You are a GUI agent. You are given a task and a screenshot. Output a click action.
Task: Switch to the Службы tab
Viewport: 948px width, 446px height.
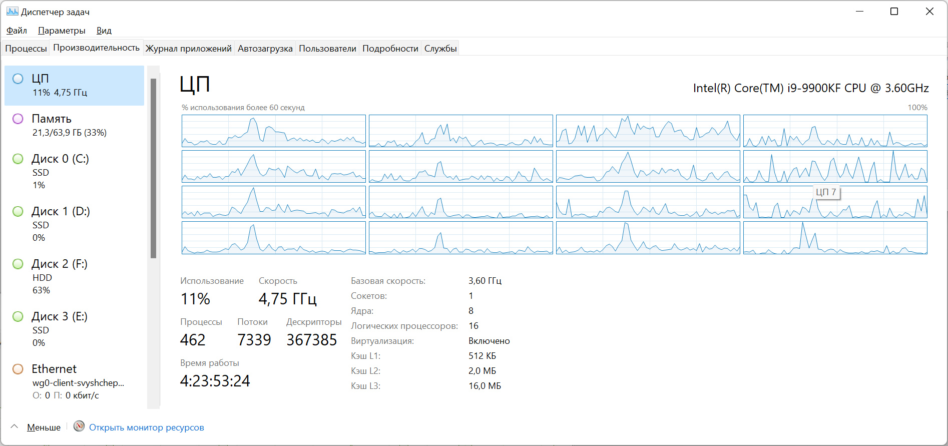coord(440,48)
